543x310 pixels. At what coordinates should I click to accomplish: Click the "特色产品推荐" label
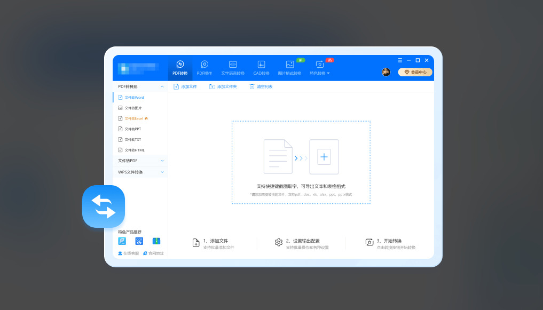(x=130, y=232)
